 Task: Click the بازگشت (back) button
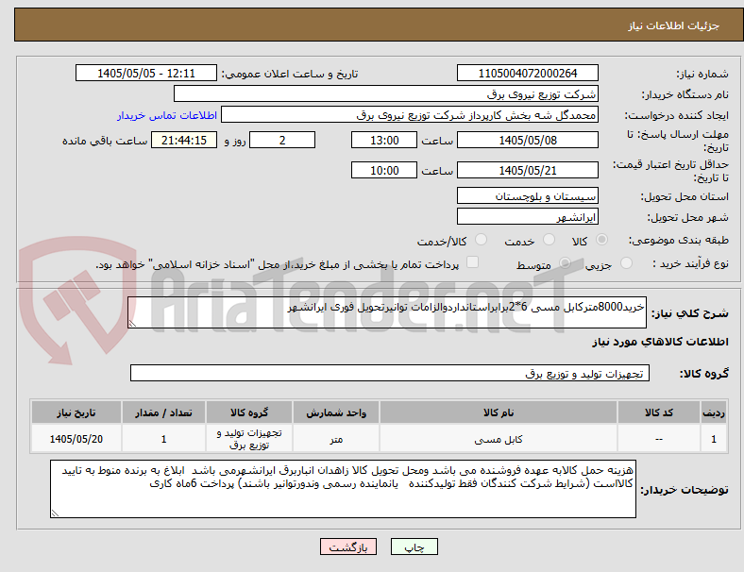point(348,547)
